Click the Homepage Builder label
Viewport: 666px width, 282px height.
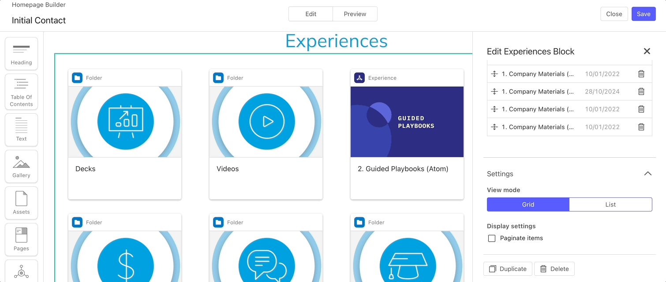click(39, 5)
